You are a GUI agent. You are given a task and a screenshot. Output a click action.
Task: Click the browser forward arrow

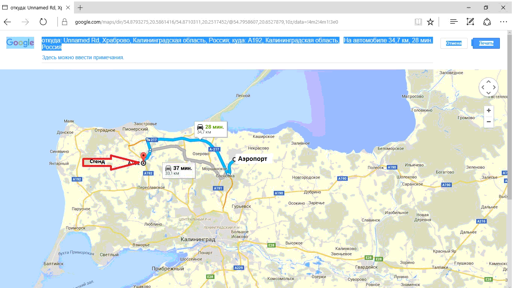[25, 22]
